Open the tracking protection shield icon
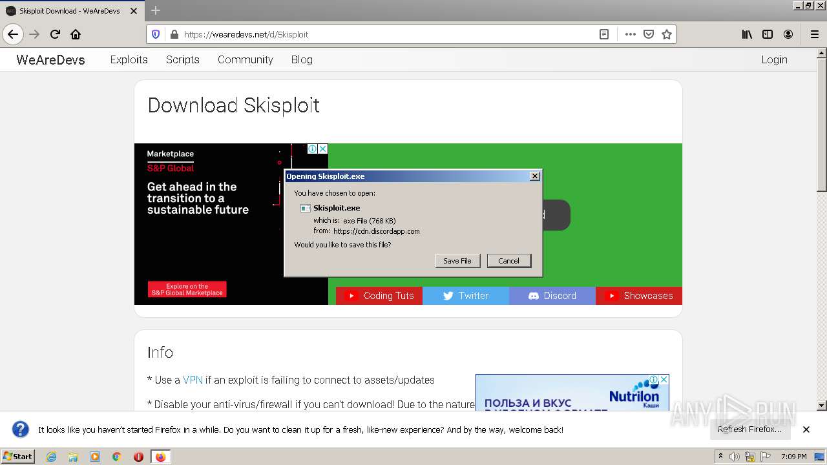The width and height of the screenshot is (827, 465). click(x=156, y=34)
